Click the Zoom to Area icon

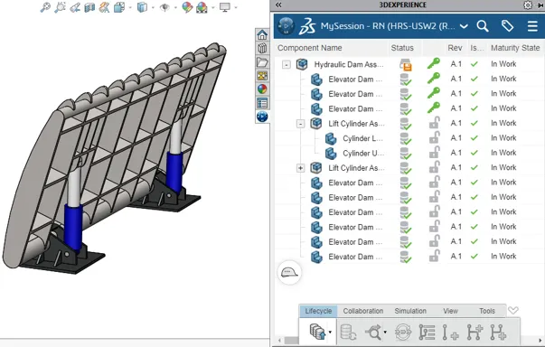coord(60,7)
